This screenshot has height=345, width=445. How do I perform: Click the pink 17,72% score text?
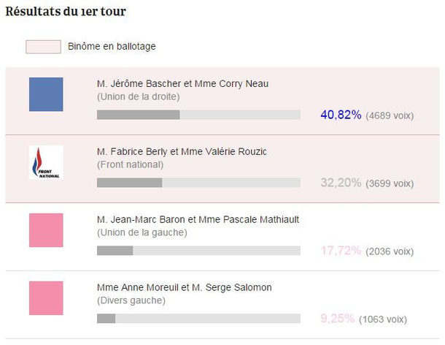(x=341, y=251)
